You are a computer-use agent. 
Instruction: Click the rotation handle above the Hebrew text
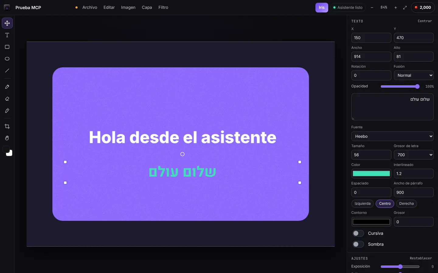[x=182, y=154]
